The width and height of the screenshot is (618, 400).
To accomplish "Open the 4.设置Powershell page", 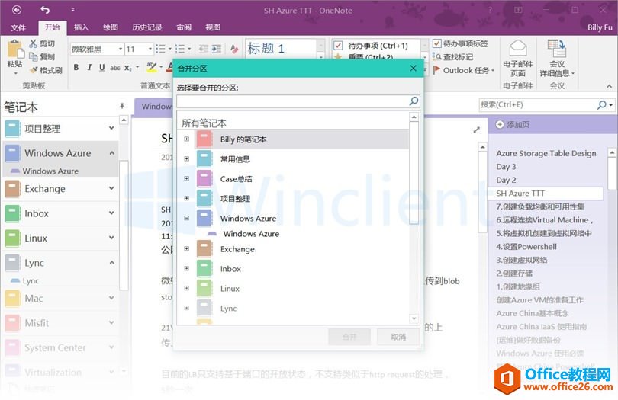I will click(x=526, y=246).
